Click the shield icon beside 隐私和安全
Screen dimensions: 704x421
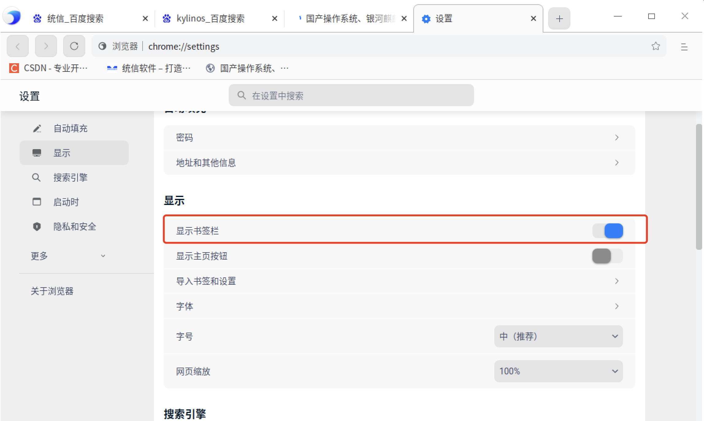coord(37,226)
